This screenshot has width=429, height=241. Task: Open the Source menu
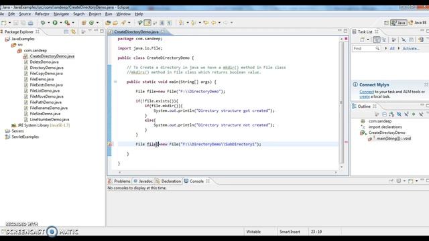[25, 14]
